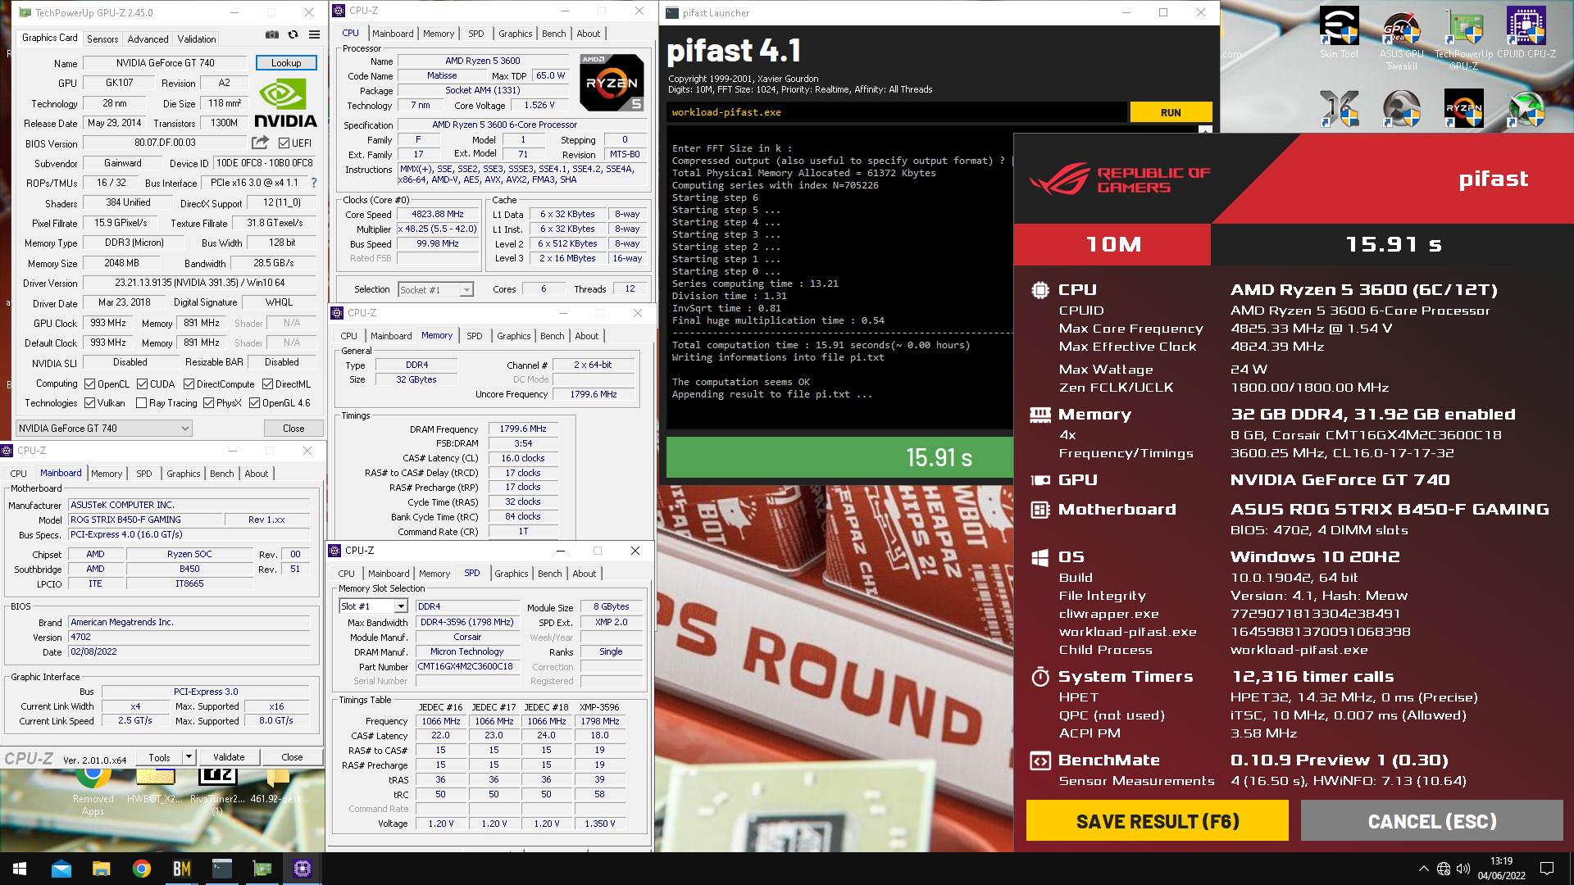Enable Ray Tracing checkbox

142,402
